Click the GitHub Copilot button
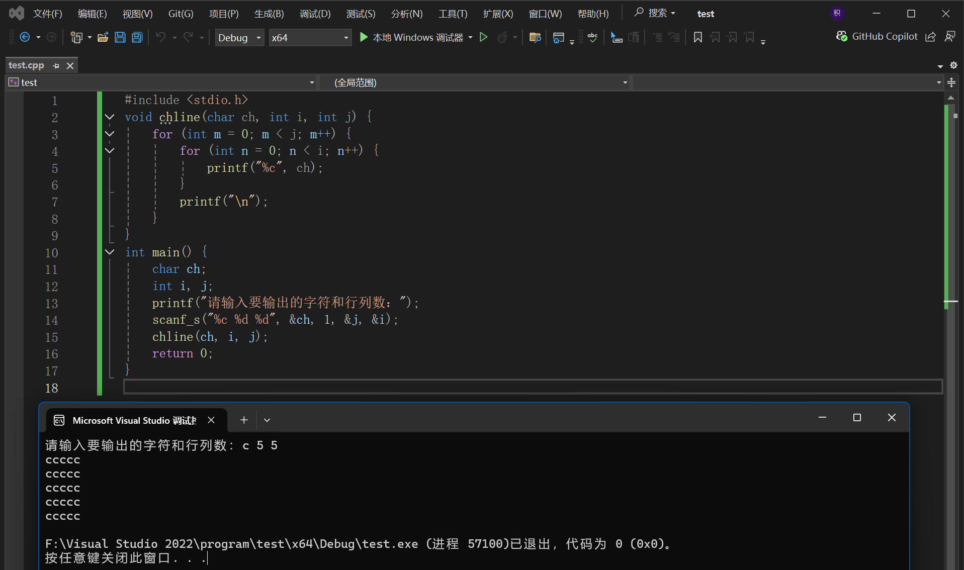Screen dimensions: 964x570 877,37
